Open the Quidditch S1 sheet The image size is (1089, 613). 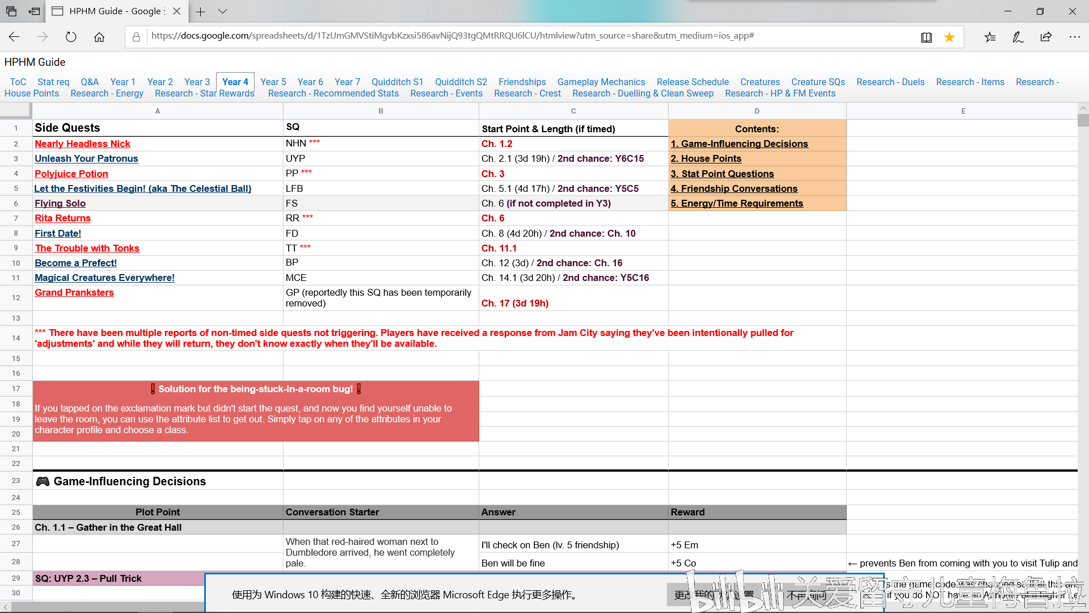click(x=398, y=82)
